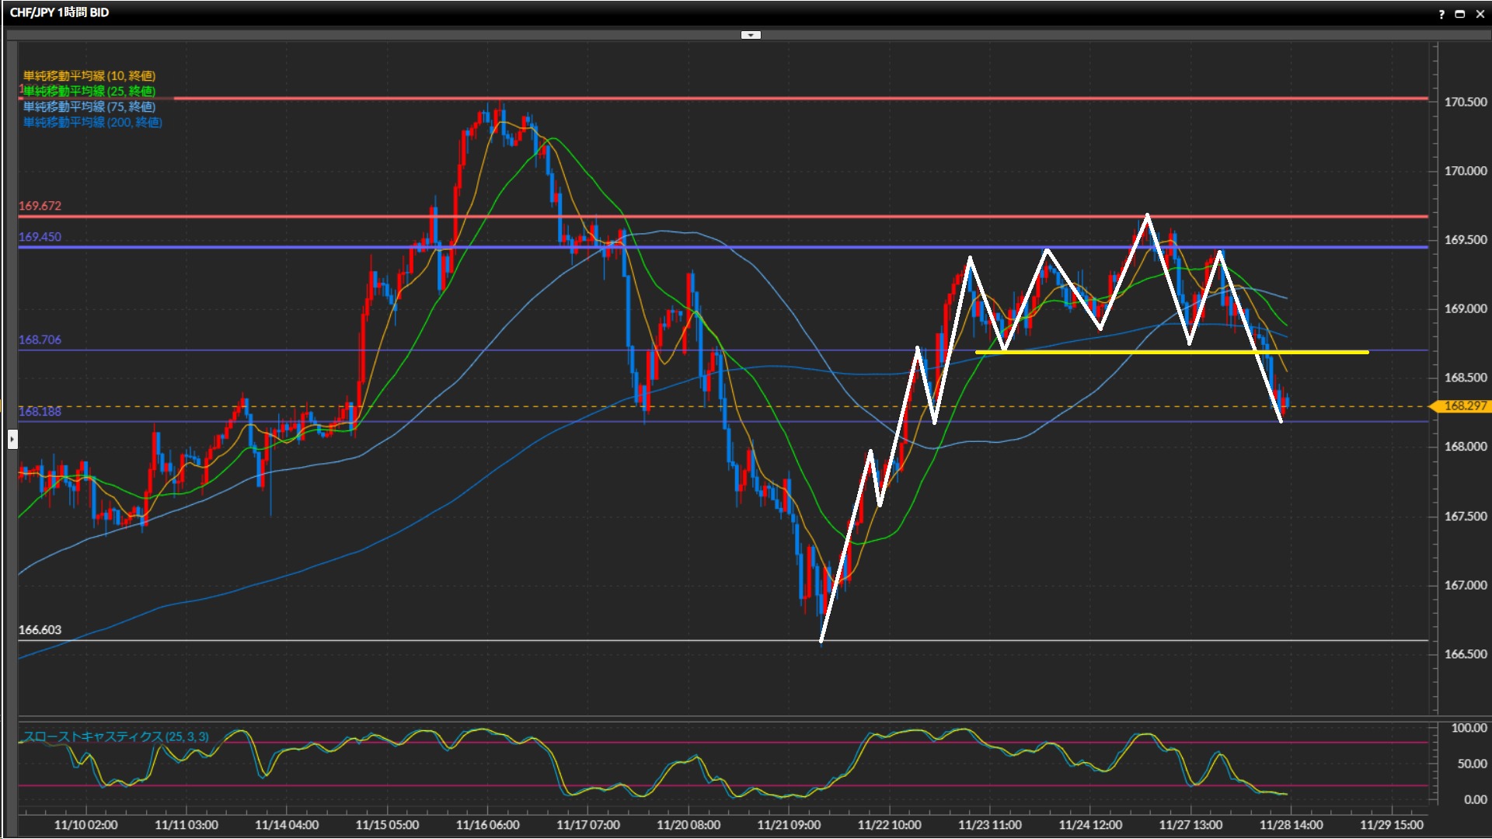Click the current price tag 168.297

click(x=1464, y=406)
